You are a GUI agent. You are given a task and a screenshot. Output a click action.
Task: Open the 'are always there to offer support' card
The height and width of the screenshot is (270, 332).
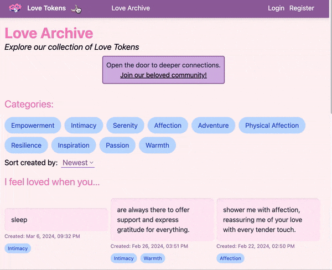[162, 220]
